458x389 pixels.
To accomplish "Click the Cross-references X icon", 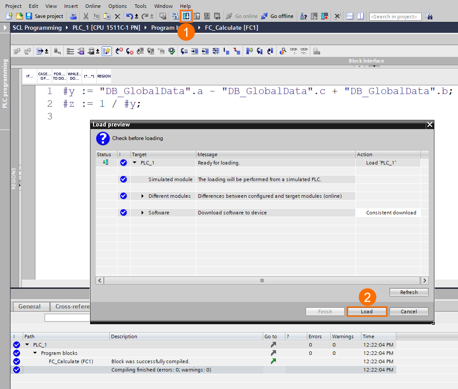I will tap(337, 16).
